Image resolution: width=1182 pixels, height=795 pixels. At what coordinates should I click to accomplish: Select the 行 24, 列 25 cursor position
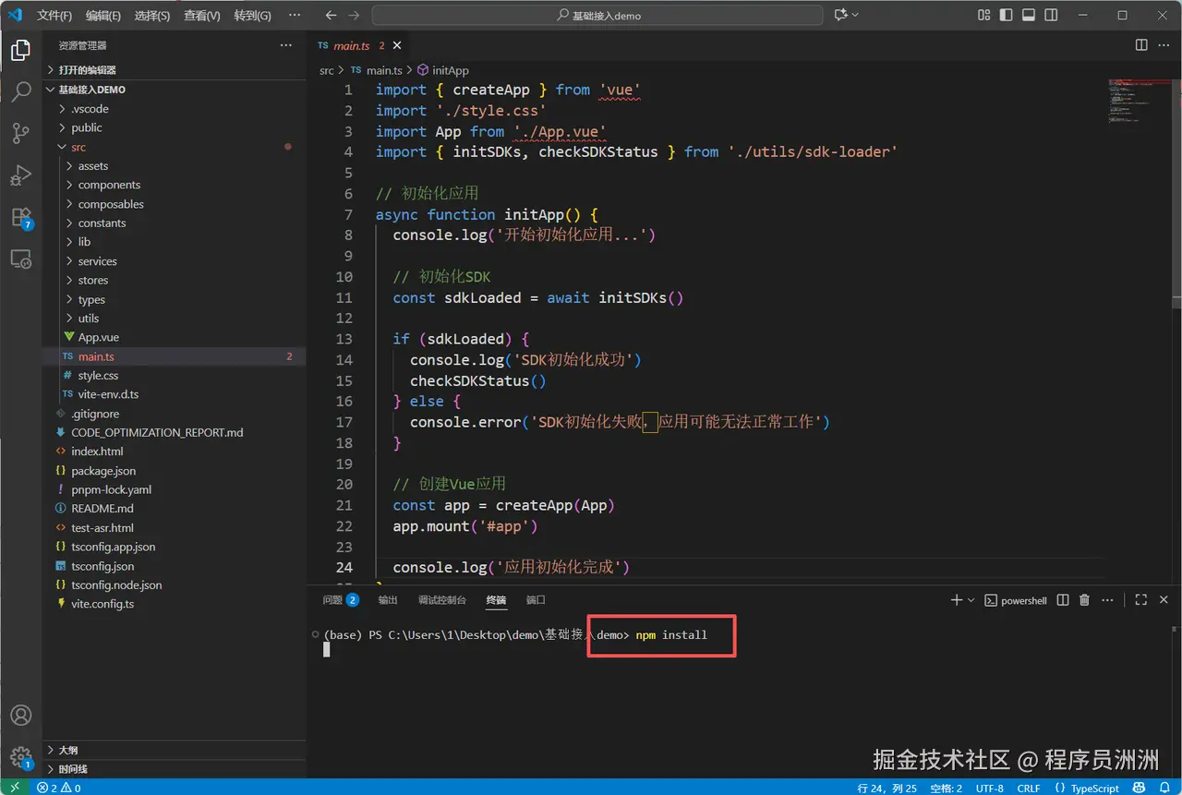(887, 788)
